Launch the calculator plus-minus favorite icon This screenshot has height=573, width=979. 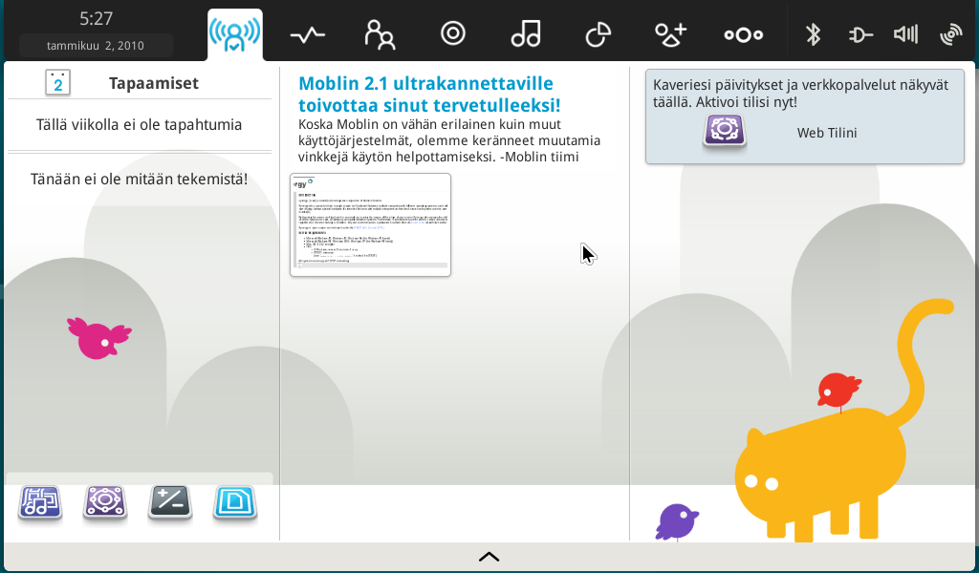(170, 503)
